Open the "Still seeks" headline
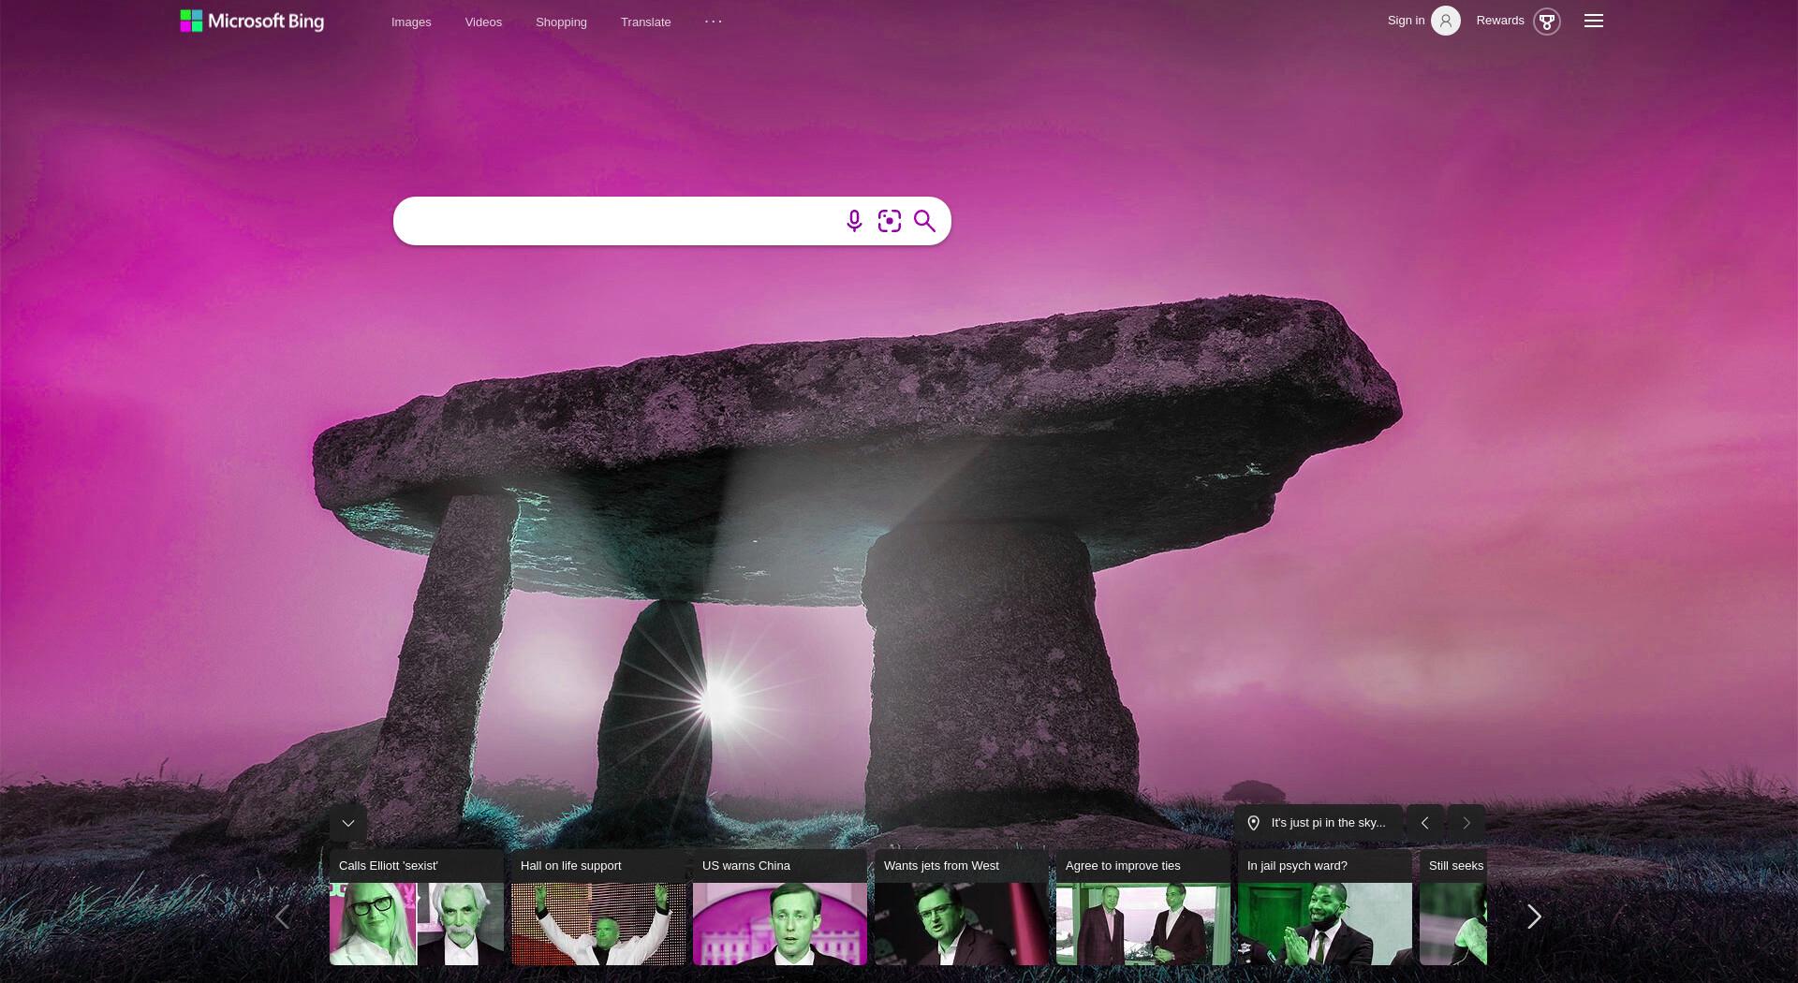 (x=1456, y=866)
